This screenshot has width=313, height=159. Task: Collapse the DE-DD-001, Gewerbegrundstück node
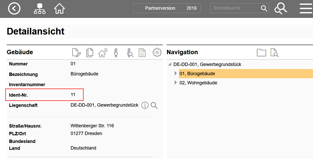click(170, 64)
